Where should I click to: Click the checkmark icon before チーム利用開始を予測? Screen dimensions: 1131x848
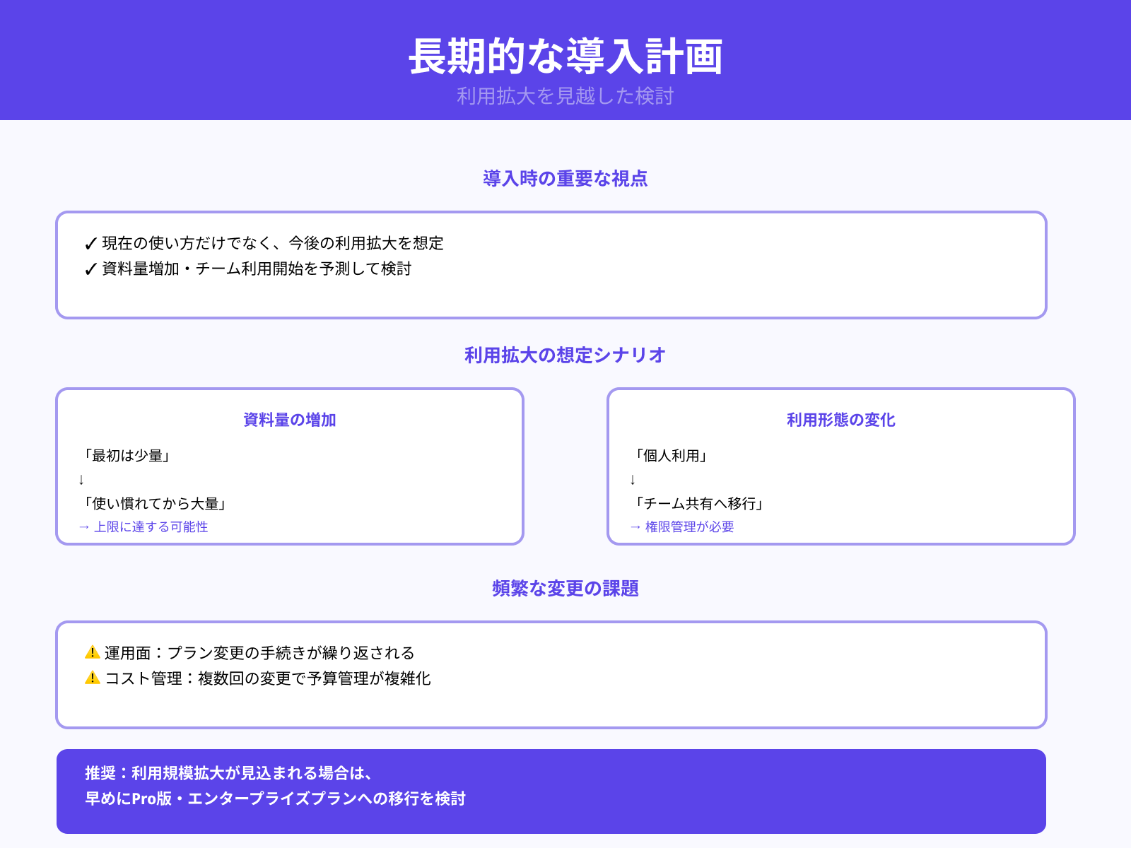point(89,269)
